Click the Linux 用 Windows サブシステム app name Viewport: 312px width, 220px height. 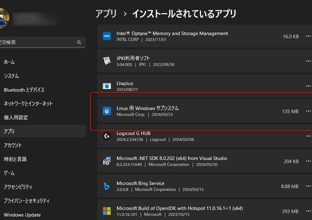147,108
